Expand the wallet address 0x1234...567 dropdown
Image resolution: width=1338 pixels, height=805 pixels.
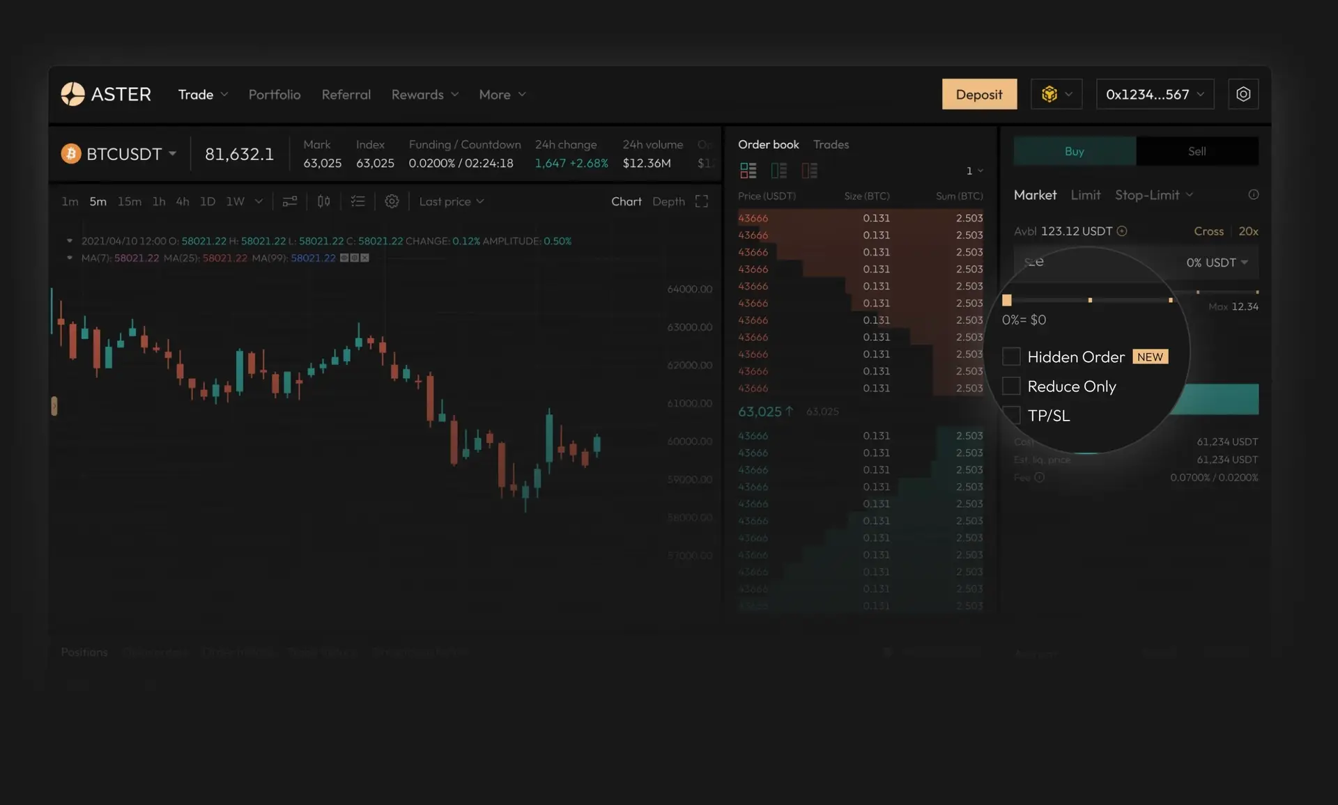1155,94
